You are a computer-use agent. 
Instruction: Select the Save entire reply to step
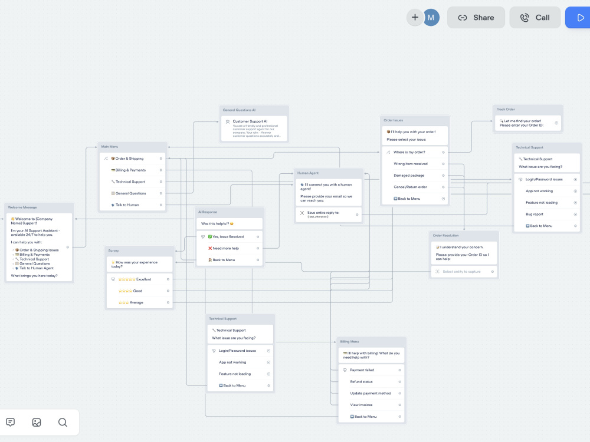point(329,215)
